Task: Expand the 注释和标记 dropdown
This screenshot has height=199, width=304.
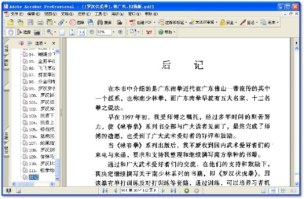Action: [x=186, y=22]
